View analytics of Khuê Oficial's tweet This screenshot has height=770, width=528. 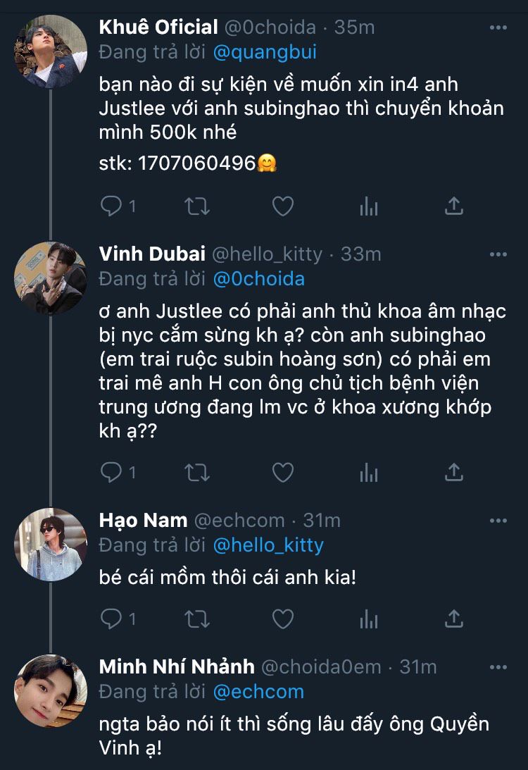click(369, 206)
